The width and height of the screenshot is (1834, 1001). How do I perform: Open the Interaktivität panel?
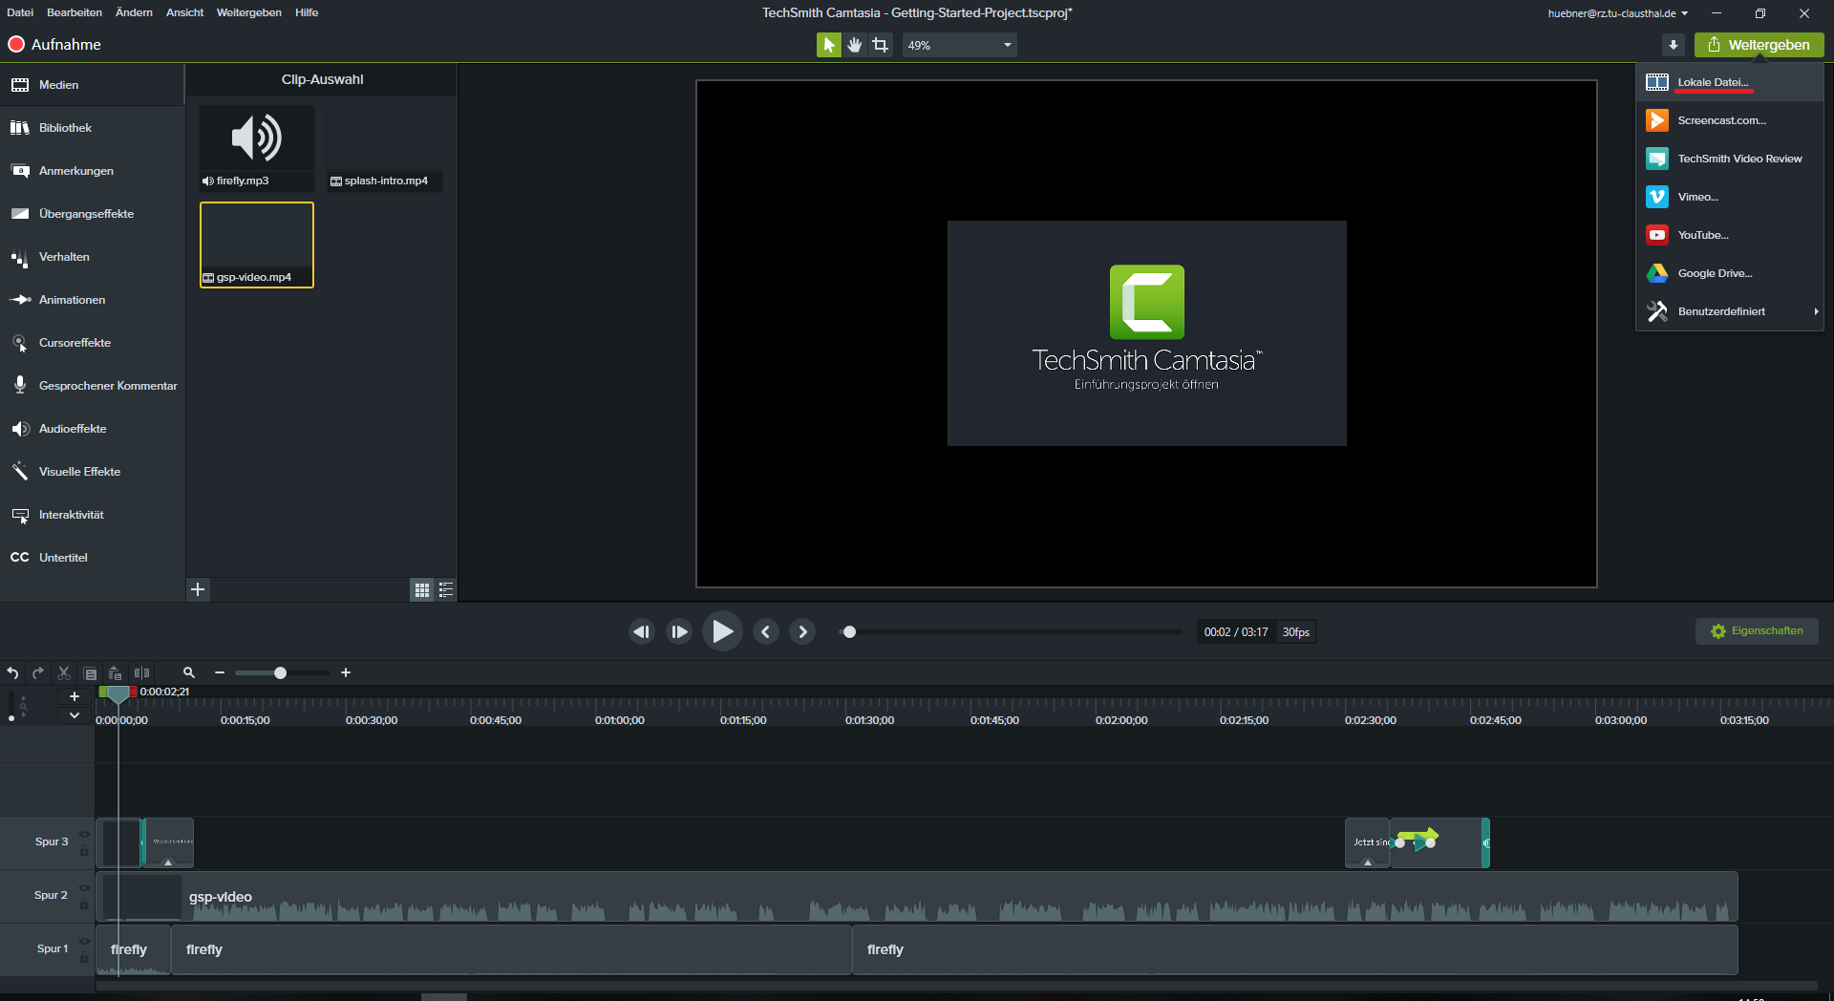[92, 515]
